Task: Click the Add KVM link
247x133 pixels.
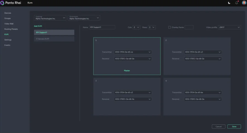Action: [38, 26]
